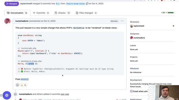Copy the head branch name icon
Screen dimensions: 179x100
click(x=87, y=4)
